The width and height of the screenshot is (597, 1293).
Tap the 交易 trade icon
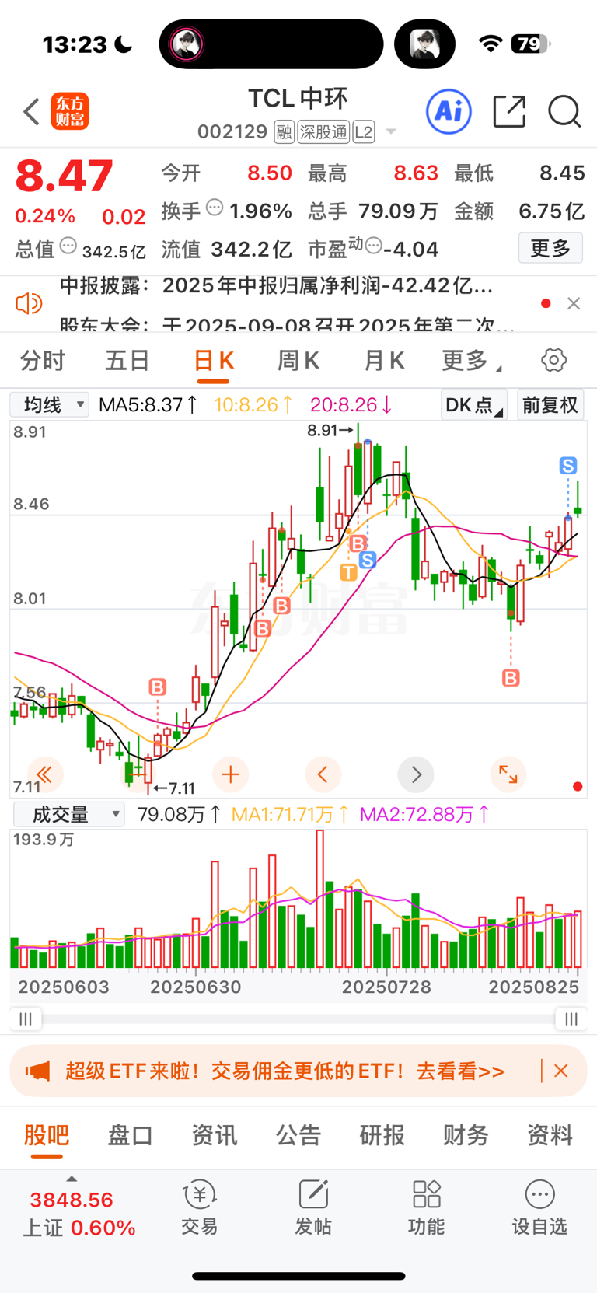[x=200, y=1207]
